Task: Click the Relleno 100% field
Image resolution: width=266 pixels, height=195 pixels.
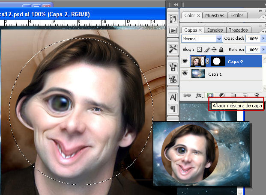Action: [x=253, y=50]
